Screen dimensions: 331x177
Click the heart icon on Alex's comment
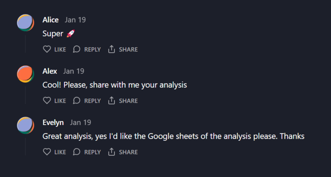[x=47, y=101]
